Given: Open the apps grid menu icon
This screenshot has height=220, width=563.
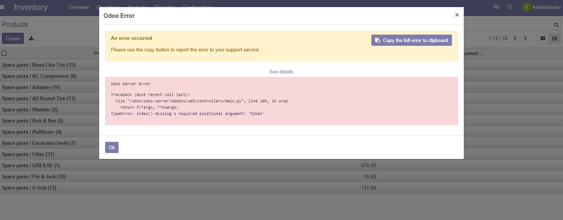Looking at the screenshot, I should click(3, 7).
